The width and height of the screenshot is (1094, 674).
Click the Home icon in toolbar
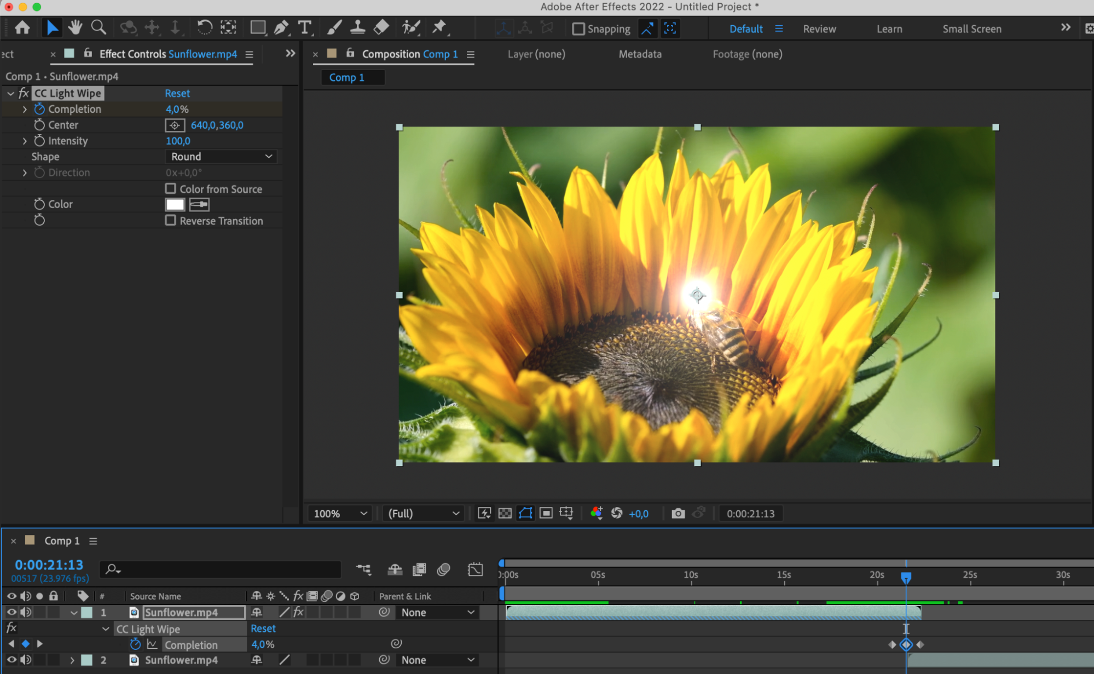22,27
